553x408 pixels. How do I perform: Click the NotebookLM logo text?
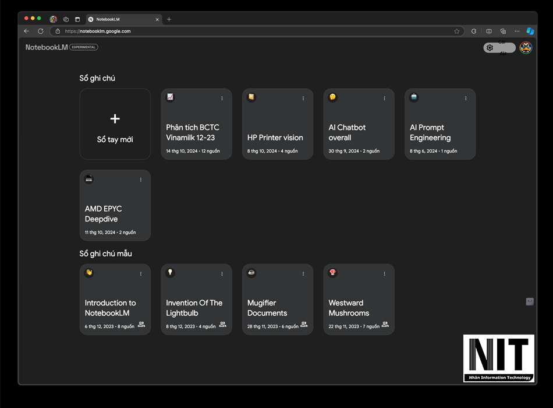coord(47,47)
